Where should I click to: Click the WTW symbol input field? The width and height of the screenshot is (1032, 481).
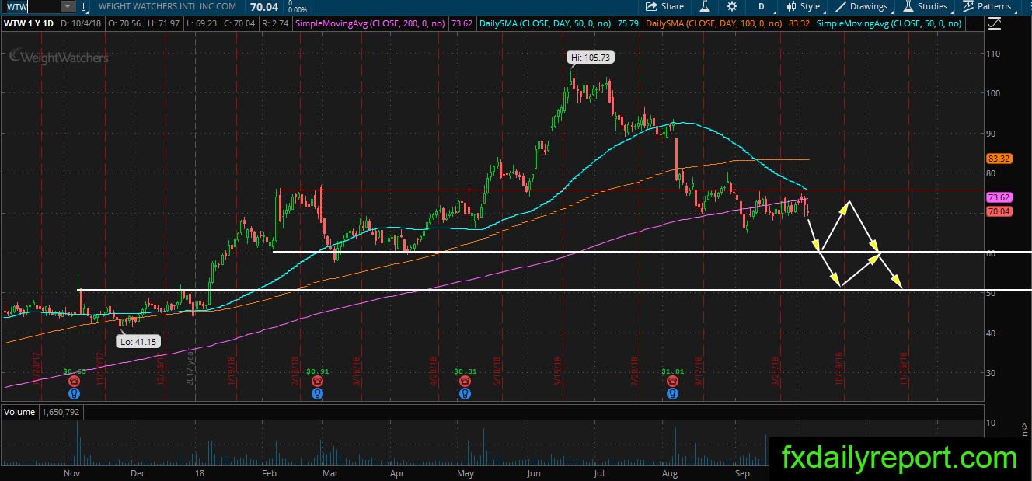click(x=31, y=6)
